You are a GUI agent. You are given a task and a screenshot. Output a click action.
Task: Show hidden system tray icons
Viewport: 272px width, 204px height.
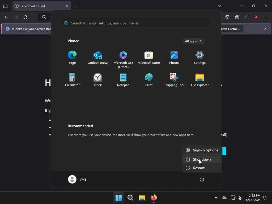[216, 198]
